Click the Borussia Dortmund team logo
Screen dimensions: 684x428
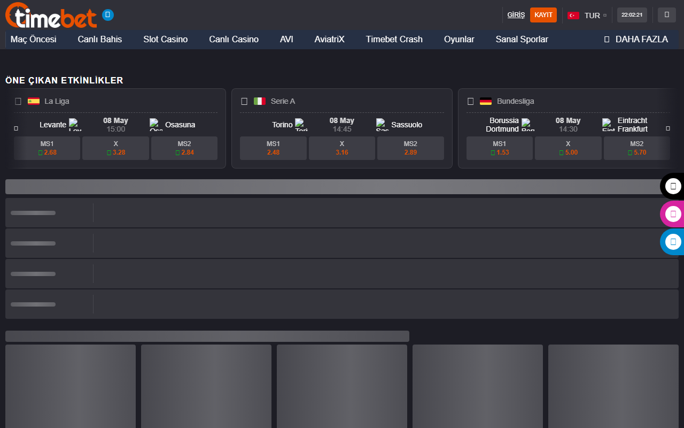click(528, 125)
